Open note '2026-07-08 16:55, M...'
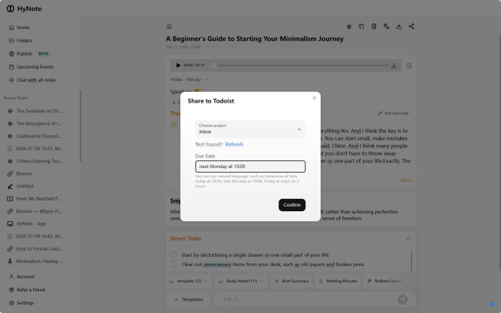The width and height of the screenshot is (501, 313). pos(35,148)
